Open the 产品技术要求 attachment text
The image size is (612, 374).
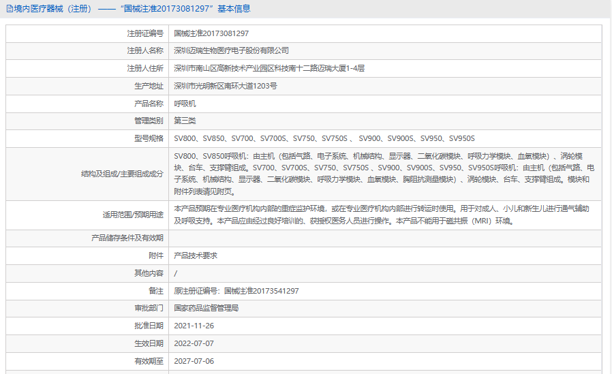pyautogui.click(x=196, y=255)
